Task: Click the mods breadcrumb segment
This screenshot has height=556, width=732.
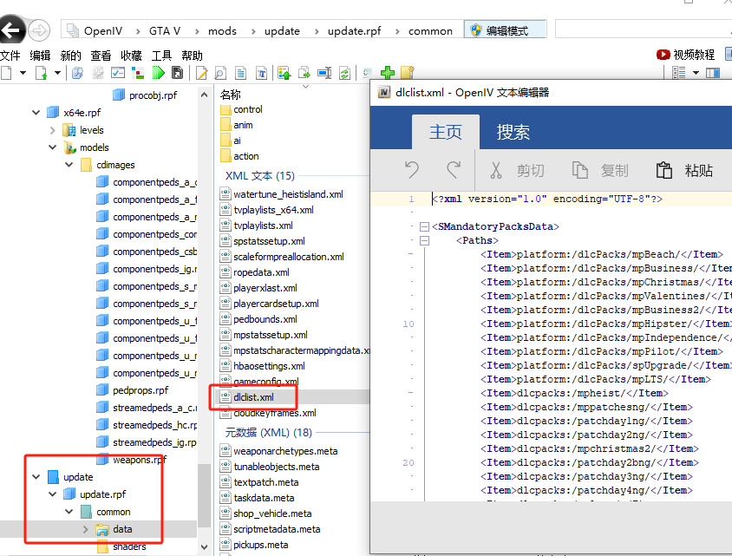Action: [222, 31]
